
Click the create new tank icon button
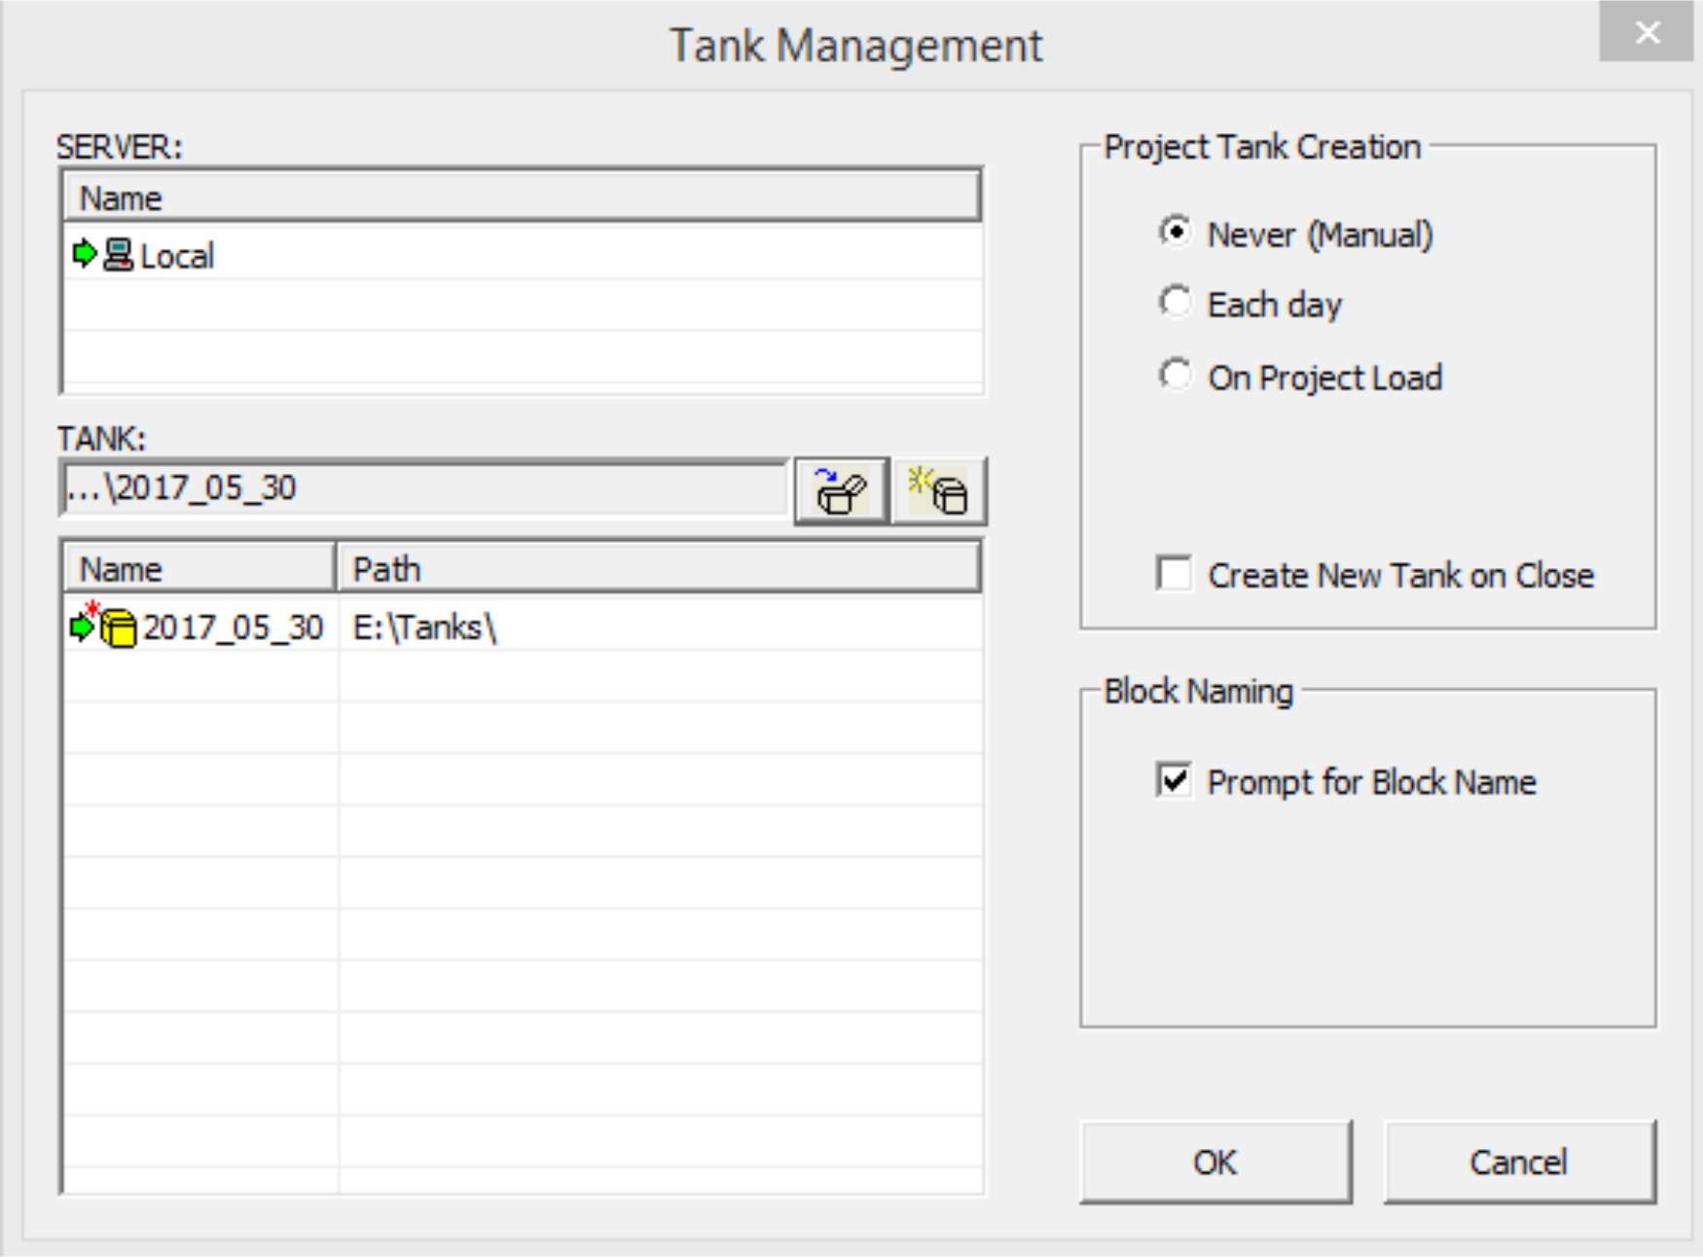coord(939,491)
